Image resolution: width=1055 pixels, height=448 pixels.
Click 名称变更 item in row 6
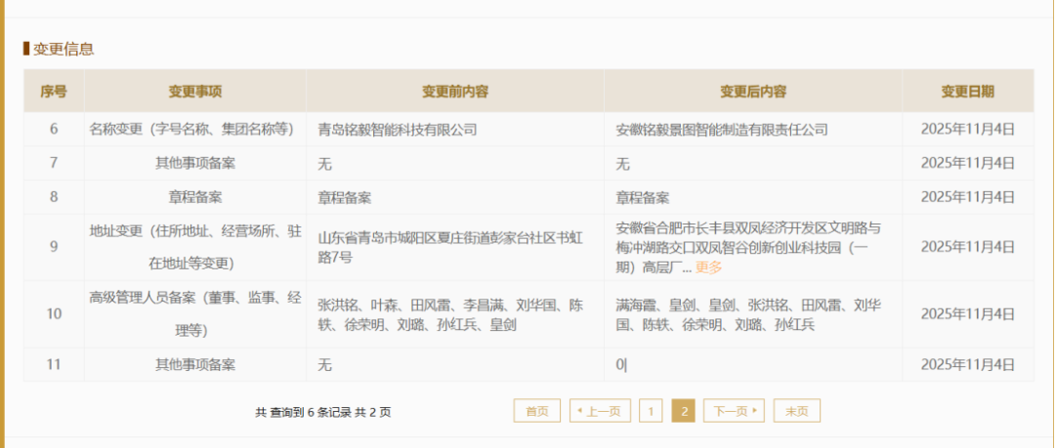(195, 129)
